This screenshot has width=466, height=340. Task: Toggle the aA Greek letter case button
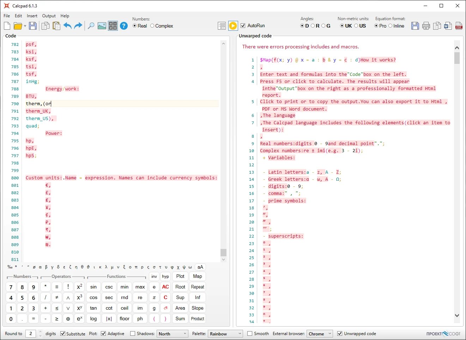point(200,267)
